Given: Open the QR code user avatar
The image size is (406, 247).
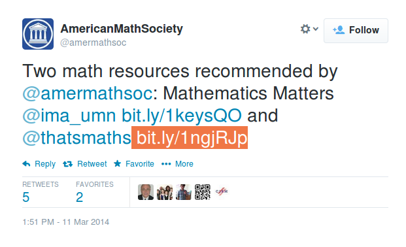Looking at the screenshot, I should (x=203, y=192).
